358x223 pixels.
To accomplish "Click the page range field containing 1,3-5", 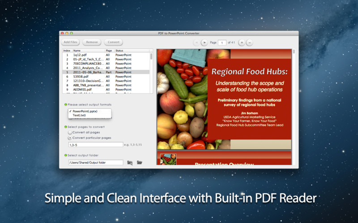I will click(96, 145).
